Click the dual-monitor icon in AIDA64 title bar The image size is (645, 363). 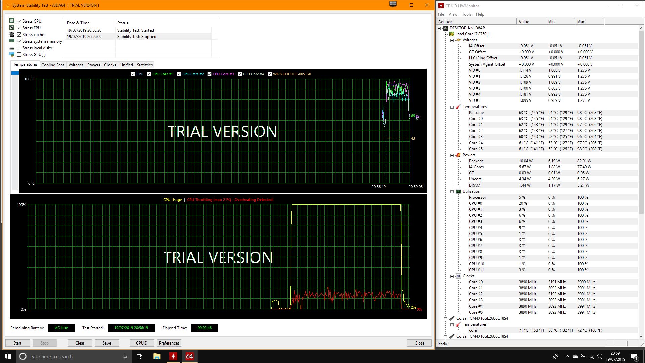coord(393,4)
